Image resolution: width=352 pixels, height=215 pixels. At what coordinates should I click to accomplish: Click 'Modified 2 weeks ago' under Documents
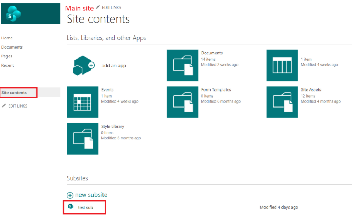219,65
